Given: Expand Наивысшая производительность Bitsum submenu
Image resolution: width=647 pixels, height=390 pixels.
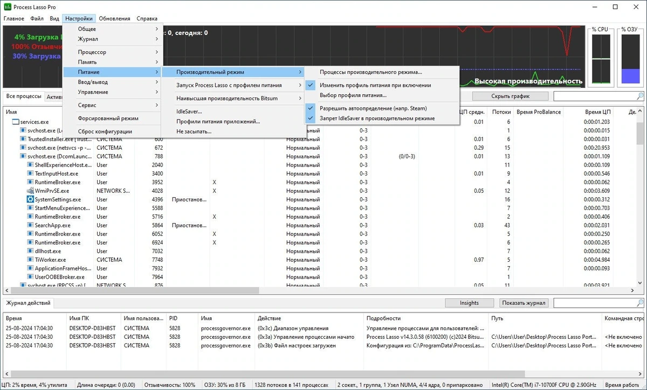Looking at the screenshot, I should pos(233,98).
